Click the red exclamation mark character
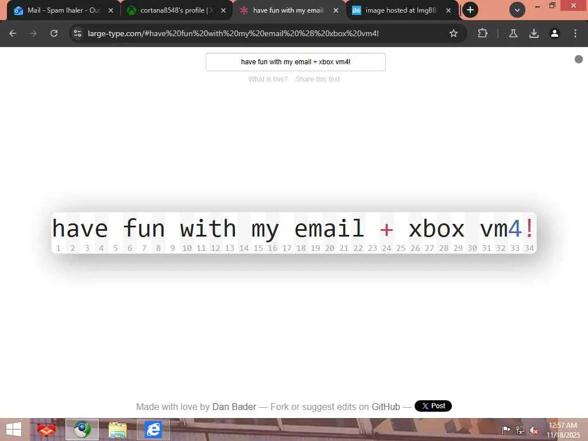The width and height of the screenshot is (588, 441). click(529, 228)
